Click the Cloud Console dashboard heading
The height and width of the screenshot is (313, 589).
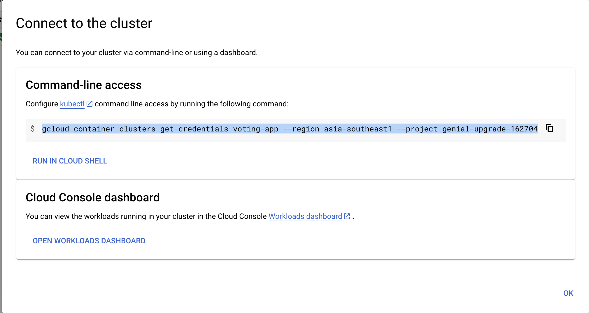pos(93,198)
